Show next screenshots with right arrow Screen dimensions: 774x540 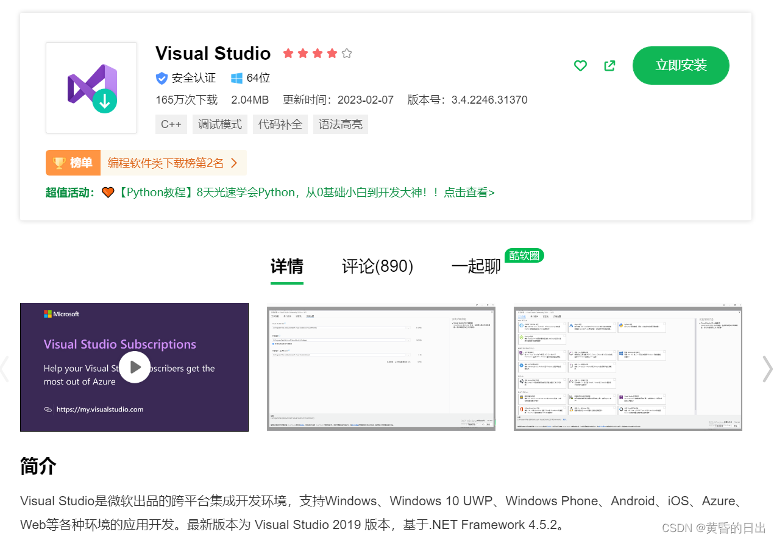click(767, 368)
